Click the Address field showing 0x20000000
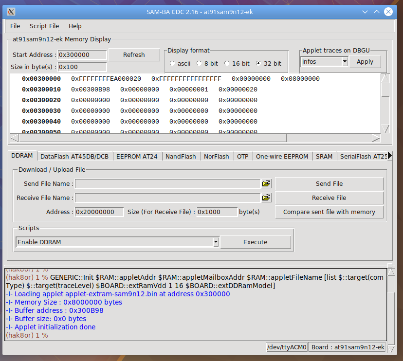The width and height of the screenshot is (403, 361). [99, 212]
